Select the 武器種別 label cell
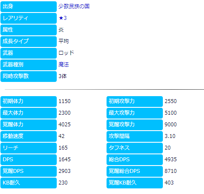This screenshot has height=194, width=204. tap(29, 65)
